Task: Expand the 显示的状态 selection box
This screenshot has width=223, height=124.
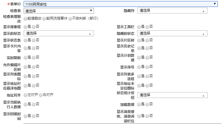Action: click(59, 34)
